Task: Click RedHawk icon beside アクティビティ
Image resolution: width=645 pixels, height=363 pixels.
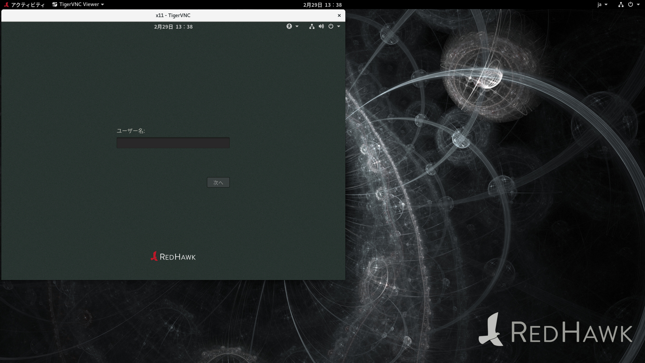Action: 6,4
